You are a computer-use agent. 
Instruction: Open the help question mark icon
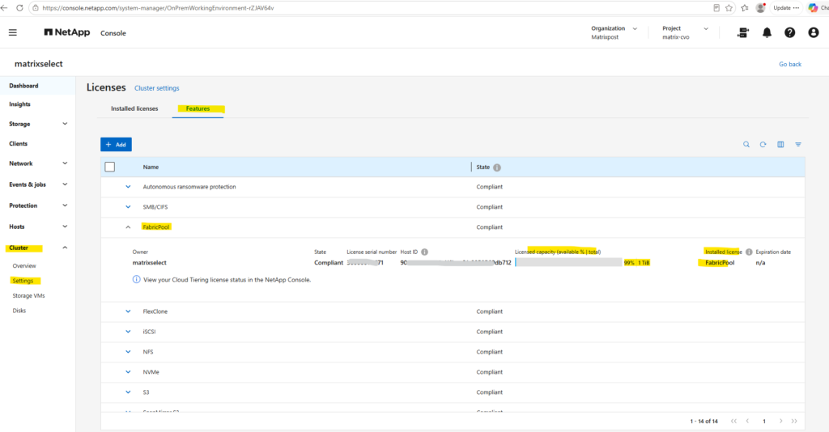point(789,32)
